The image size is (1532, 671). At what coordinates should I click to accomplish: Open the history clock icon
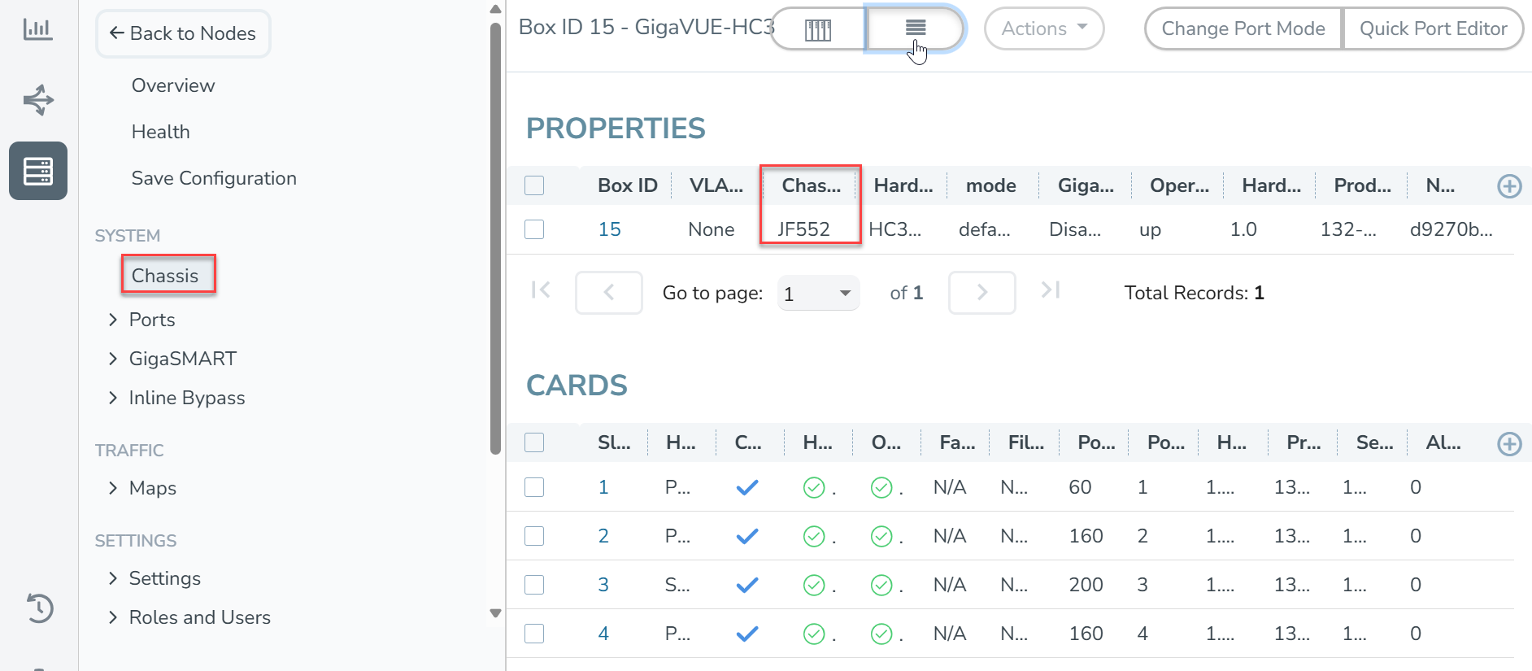point(39,608)
